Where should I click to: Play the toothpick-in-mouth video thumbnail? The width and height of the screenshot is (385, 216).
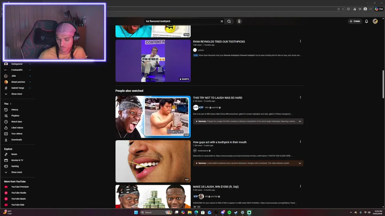point(153,161)
